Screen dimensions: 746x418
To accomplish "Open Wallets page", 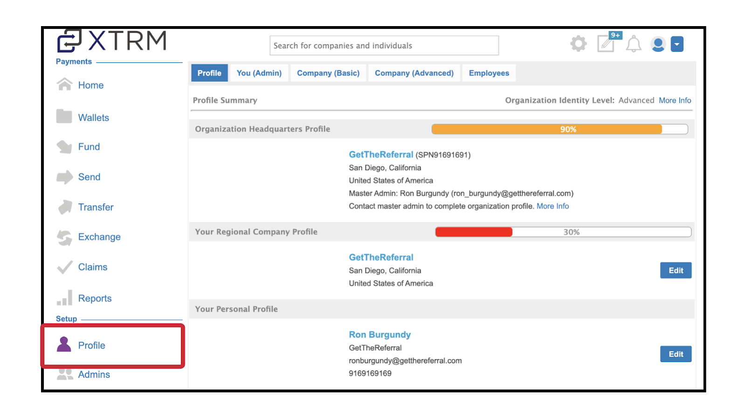I will tap(94, 118).
